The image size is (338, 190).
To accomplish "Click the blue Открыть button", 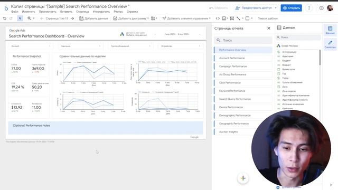I will click(291, 8).
